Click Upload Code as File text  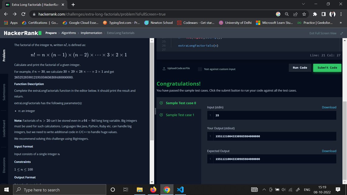[178, 68]
